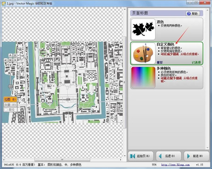
Task: Pan the map view right
Action: [x=14, y=60]
